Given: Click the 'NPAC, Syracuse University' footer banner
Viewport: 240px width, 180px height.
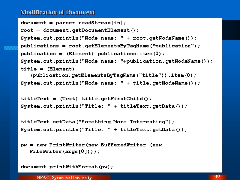Looking at the screenshot, I should click(64, 177).
